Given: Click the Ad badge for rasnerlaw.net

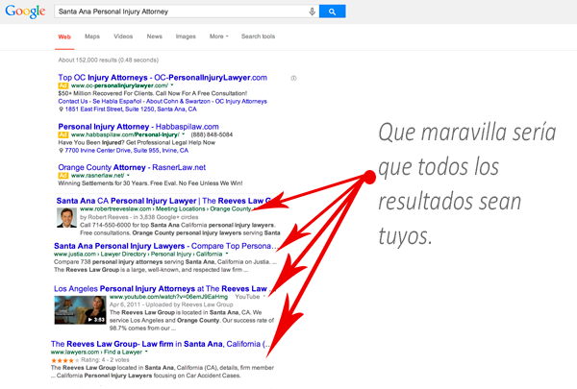Looking at the screenshot, I should click(63, 176).
